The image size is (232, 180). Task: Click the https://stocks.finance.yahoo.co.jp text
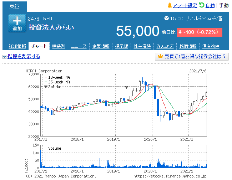170,176
